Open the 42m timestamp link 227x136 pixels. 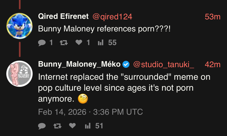tap(212, 64)
